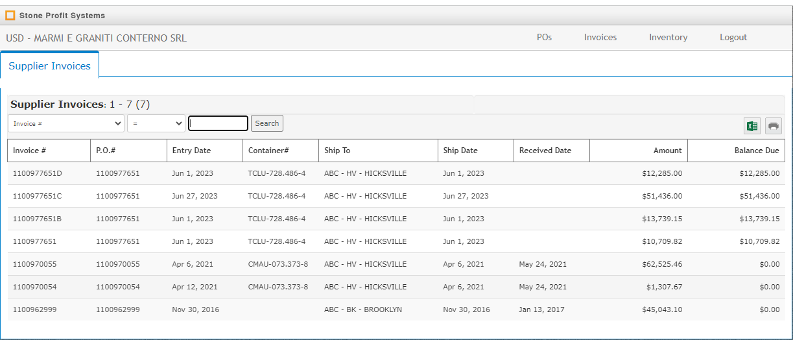Click the printer icon
Image resolution: width=793 pixels, height=340 pixels.
point(774,126)
